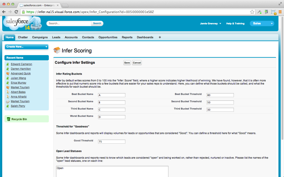Select the Accounts tab

point(71,37)
